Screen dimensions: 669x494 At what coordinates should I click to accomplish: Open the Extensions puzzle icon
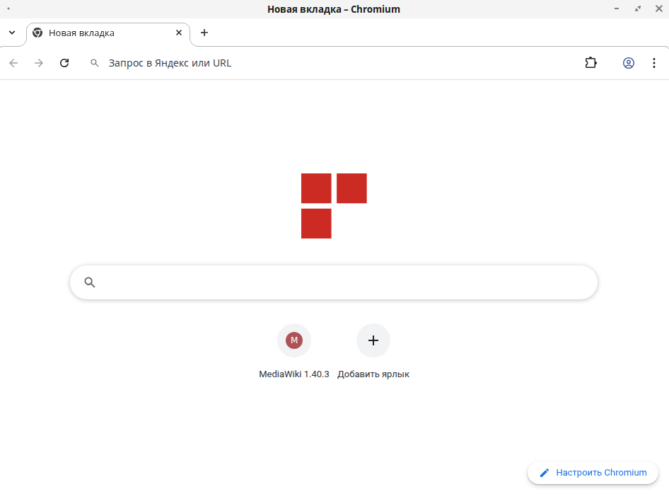pyautogui.click(x=591, y=63)
